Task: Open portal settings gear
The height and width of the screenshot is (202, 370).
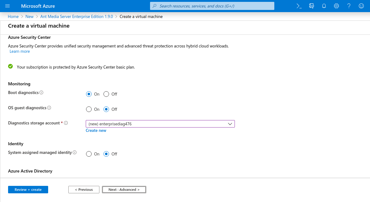Action: pos(336,6)
